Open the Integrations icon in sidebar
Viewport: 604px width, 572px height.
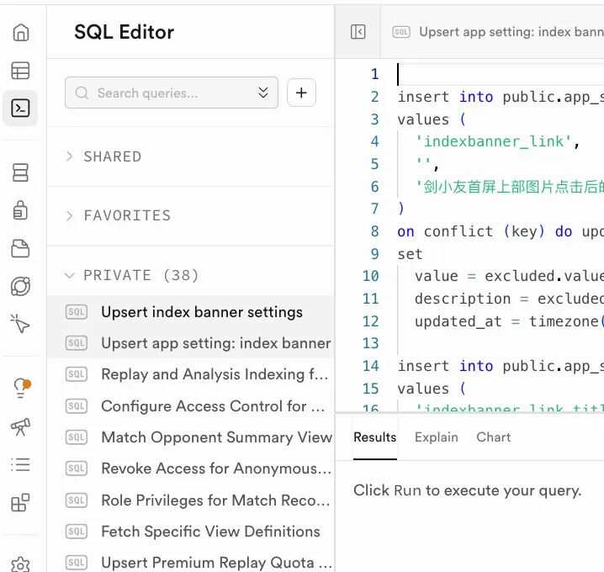(20, 503)
